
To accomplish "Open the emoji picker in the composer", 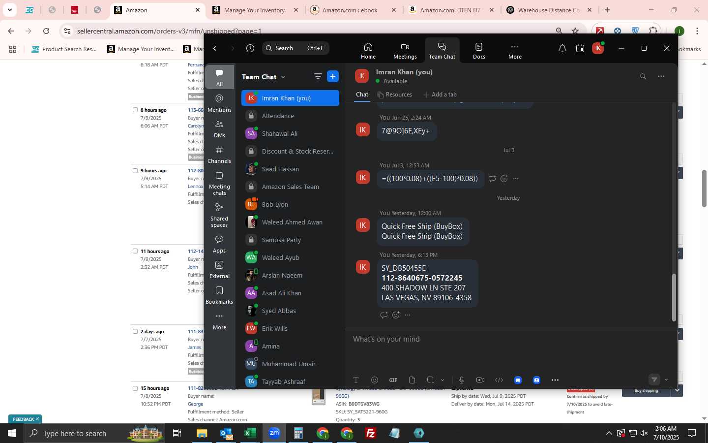I will [x=375, y=380].
